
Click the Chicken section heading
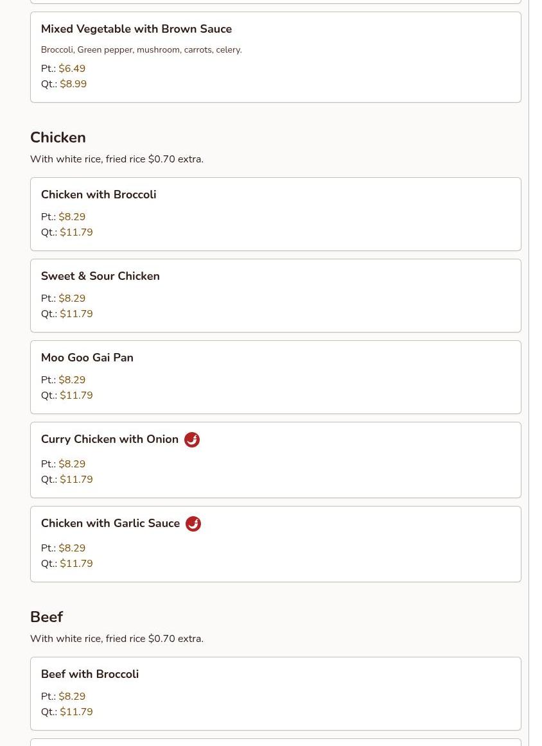coord(58,137)
